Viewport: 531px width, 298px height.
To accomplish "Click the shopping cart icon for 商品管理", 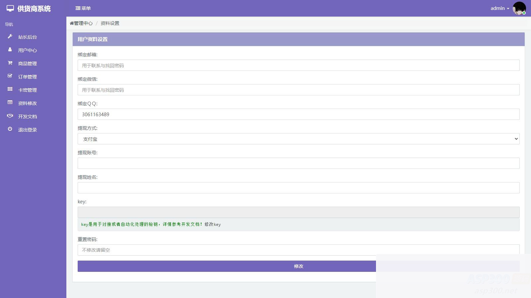I will 10,63.
